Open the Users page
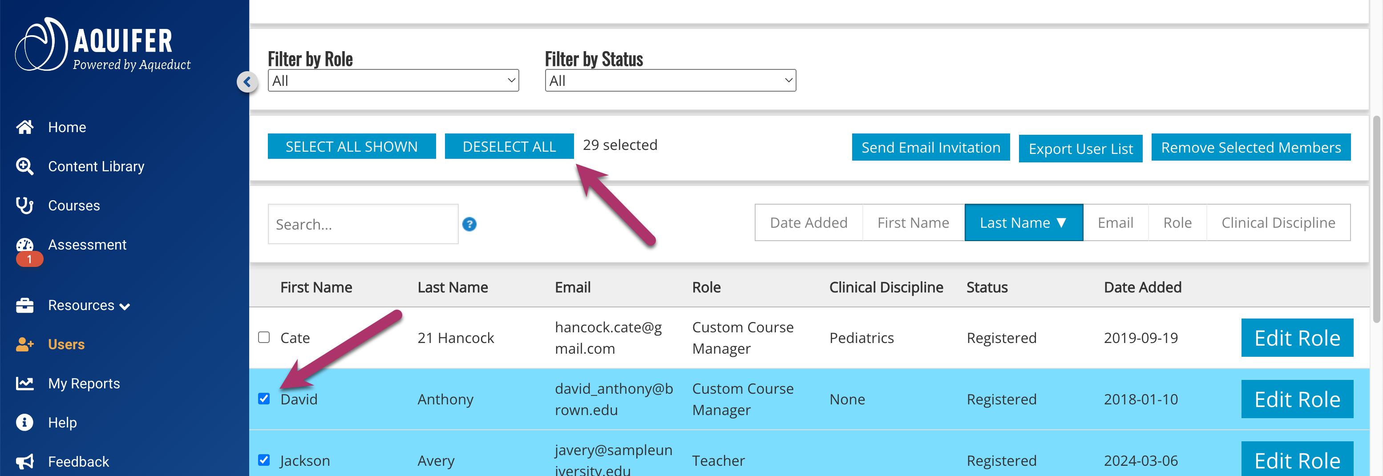 pyautogui.click(x=67, y=344)
